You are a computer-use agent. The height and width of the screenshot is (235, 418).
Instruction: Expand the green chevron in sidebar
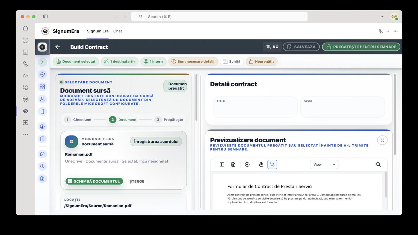point(42,62)
